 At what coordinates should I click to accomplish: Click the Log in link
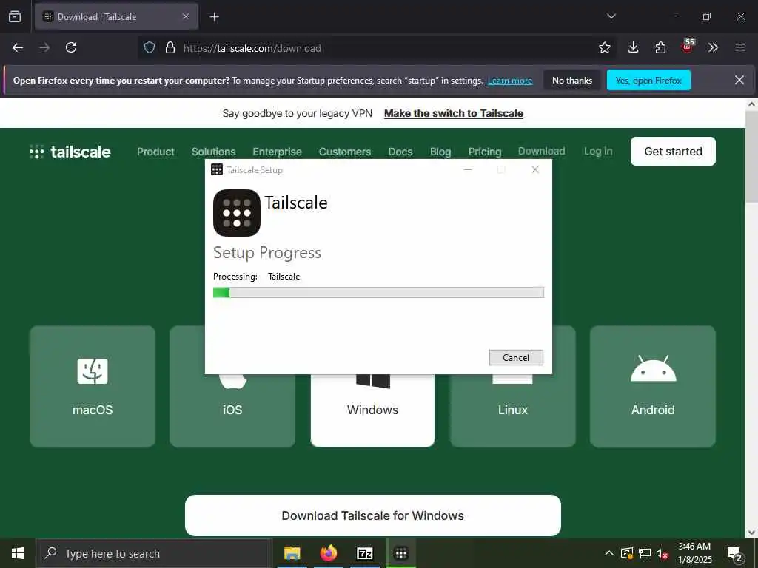coord(598,151)
